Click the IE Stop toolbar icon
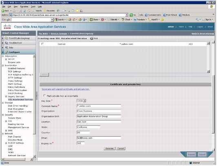This screenshot has width=217, height=166. (x=20, y=11)
